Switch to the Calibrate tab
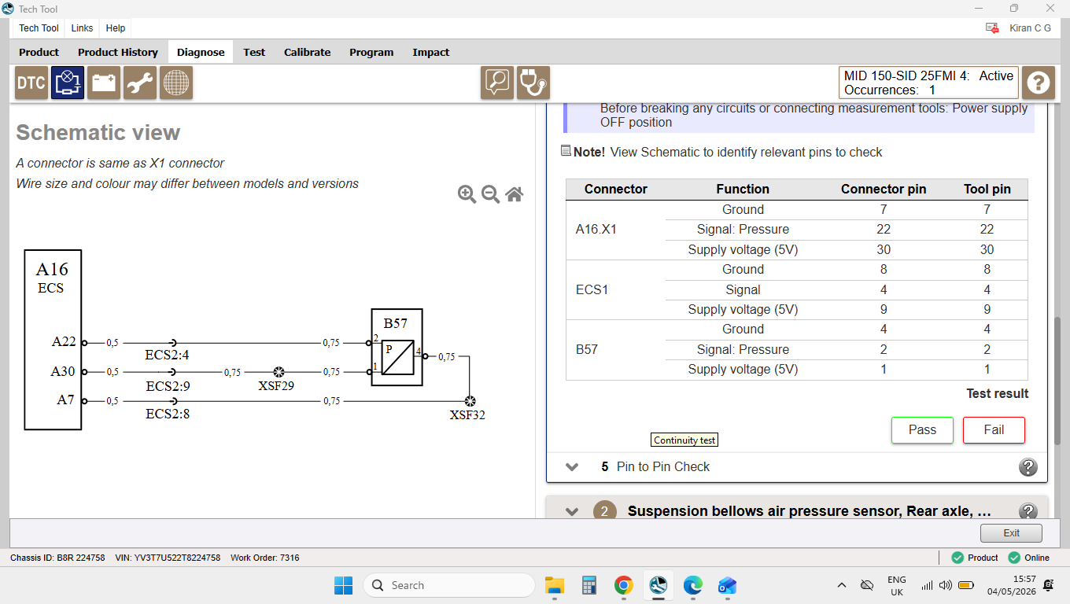The image size is (1070, 604). [x=307, y=53]
